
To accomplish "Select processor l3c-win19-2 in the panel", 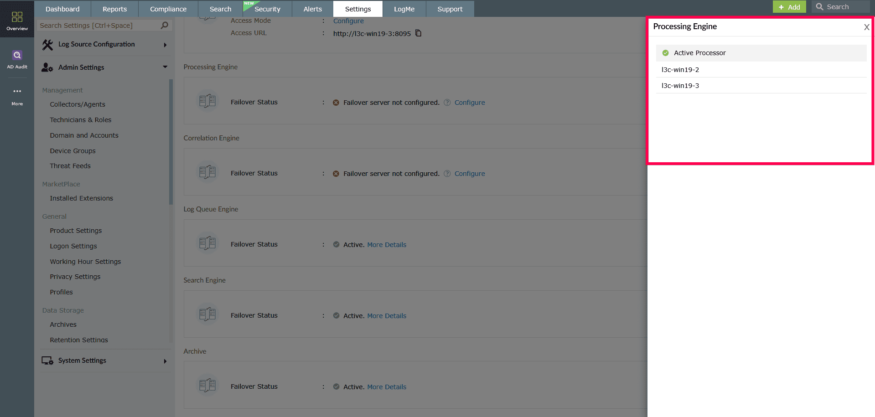I will (x=761, y=70).
